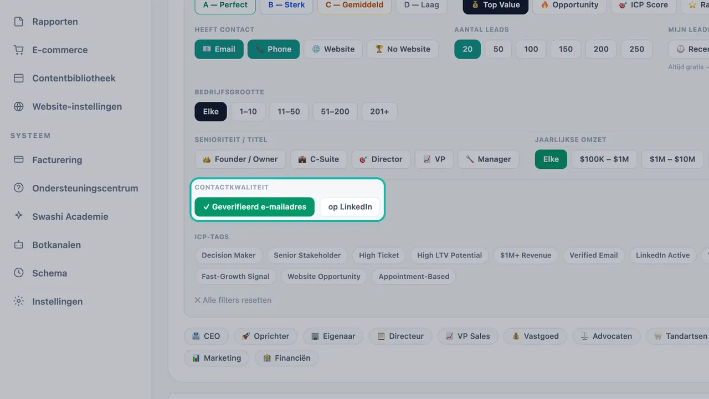Select 250 leads amount
Viewport: 709px width, 399px height.
coord(637,49)
